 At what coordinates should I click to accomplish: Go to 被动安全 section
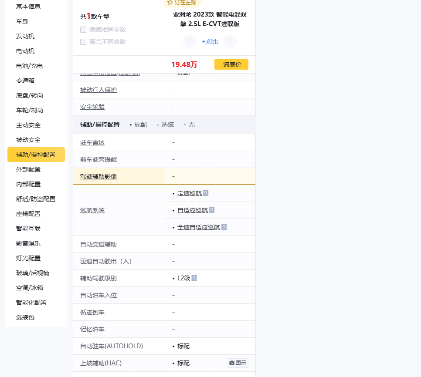[x=28, y=140]
